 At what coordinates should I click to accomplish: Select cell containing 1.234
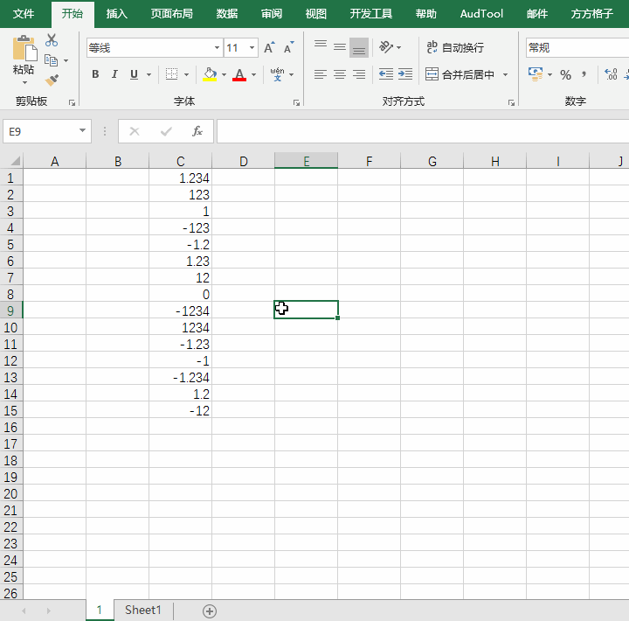pos(181,178)
